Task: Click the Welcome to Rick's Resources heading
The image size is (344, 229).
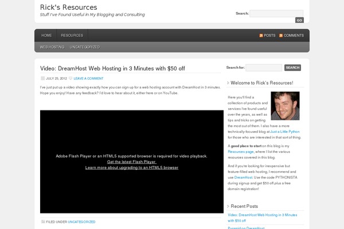Action: (x=262, y=83)
